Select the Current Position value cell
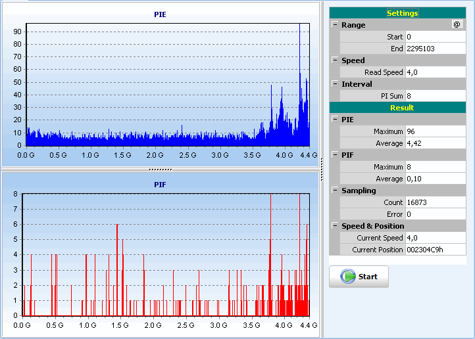The image size is (475, 339). point(435,250)
